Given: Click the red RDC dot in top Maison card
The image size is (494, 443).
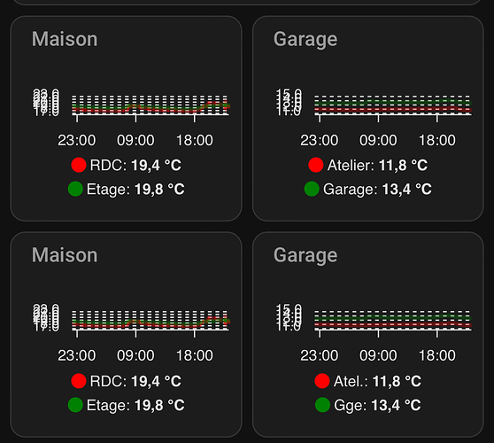Looking at the screenshot, I should pos(79,165).
